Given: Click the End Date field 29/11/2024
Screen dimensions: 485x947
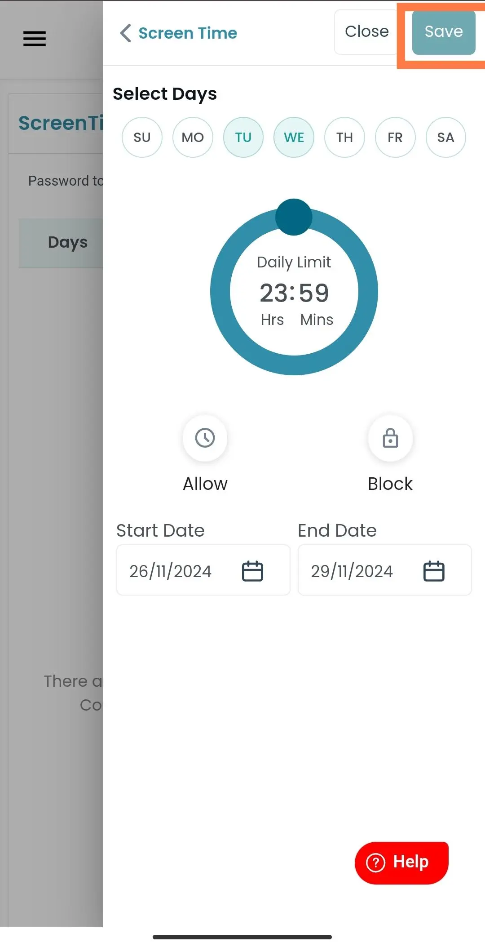Looking at the screenshot, I should coord(385,570).
